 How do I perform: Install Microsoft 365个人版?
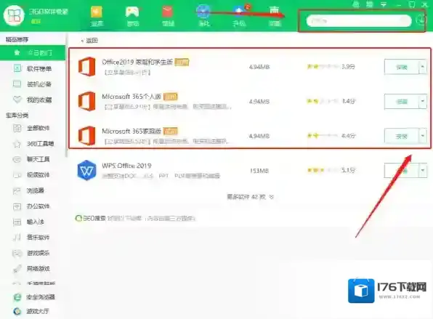[402, 101]
